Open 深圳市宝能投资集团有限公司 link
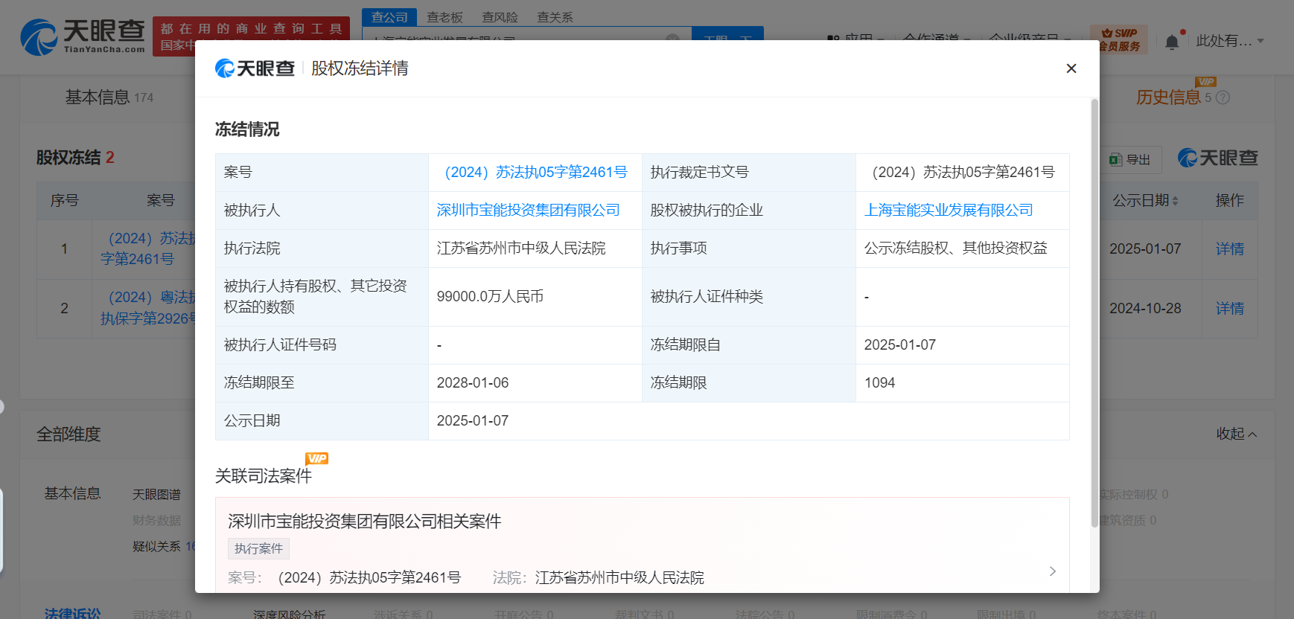Image resolution: width=1294 pixels, height=619 pixels. coord(528,211)
